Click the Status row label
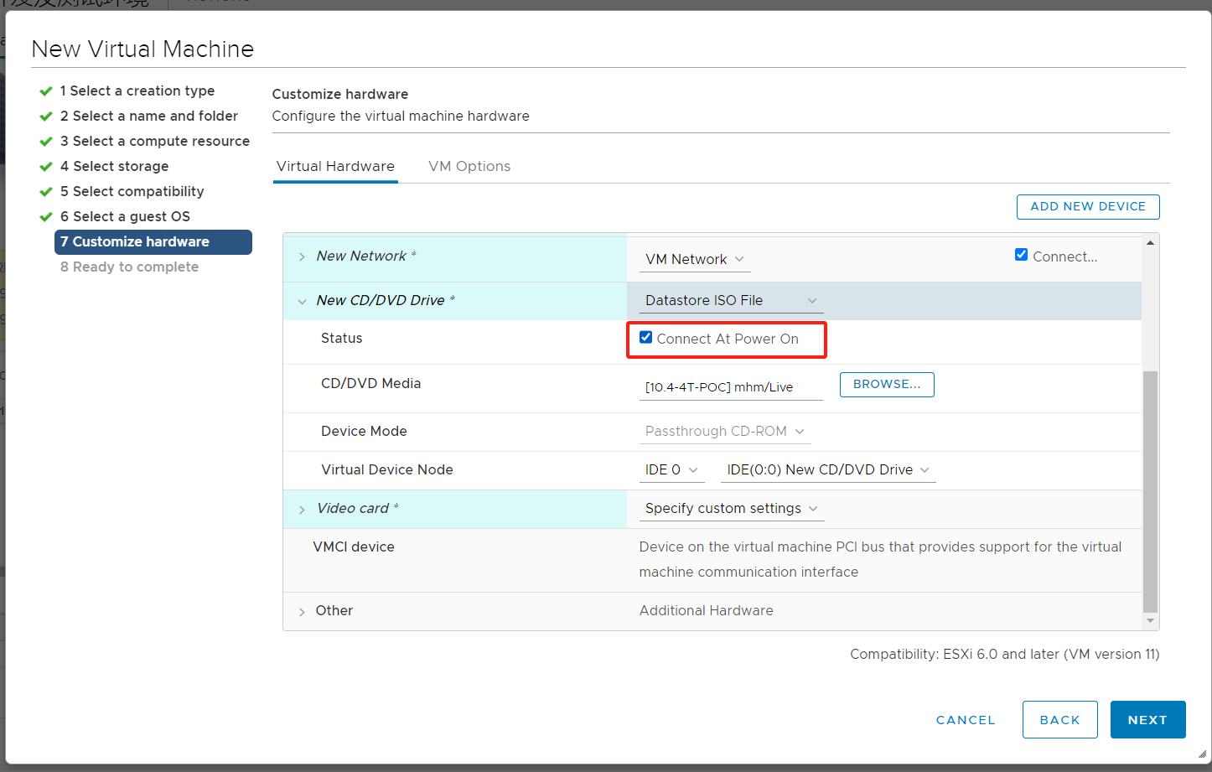Image resolution: width=1212 pixels, height=772 pixels. 342,339
